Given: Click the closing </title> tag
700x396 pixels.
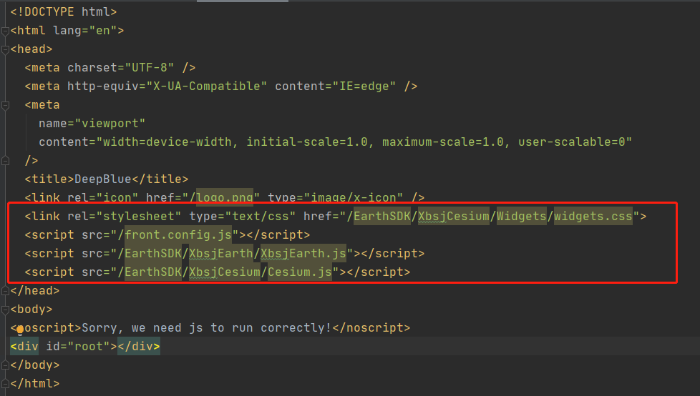Looking at the screenshot, I should point(160,179).
